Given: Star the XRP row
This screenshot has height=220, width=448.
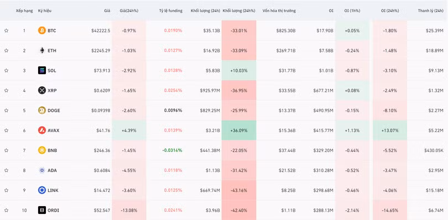Looking at the screenshot, I should [6, 90].
